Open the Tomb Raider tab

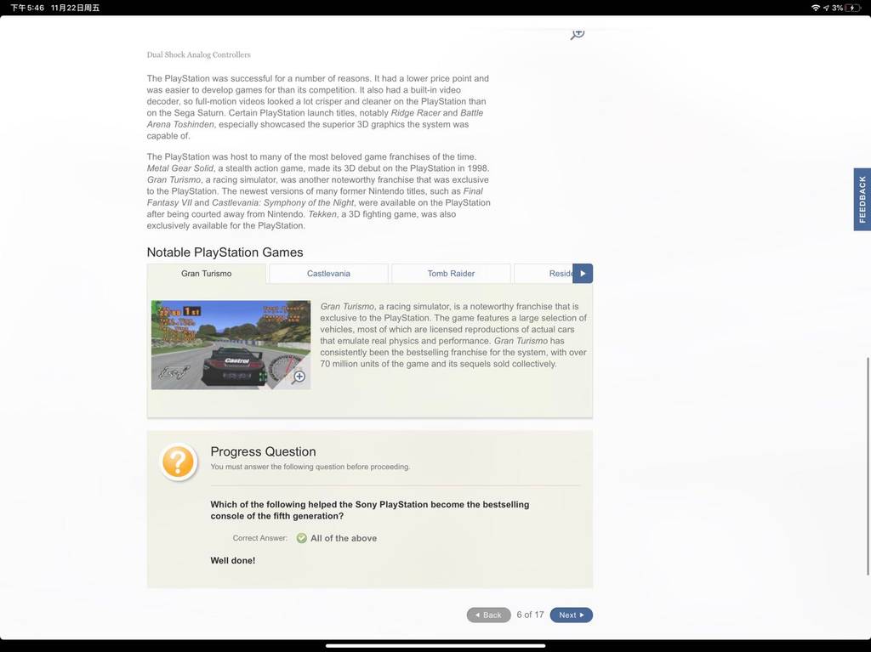point(451,273)
